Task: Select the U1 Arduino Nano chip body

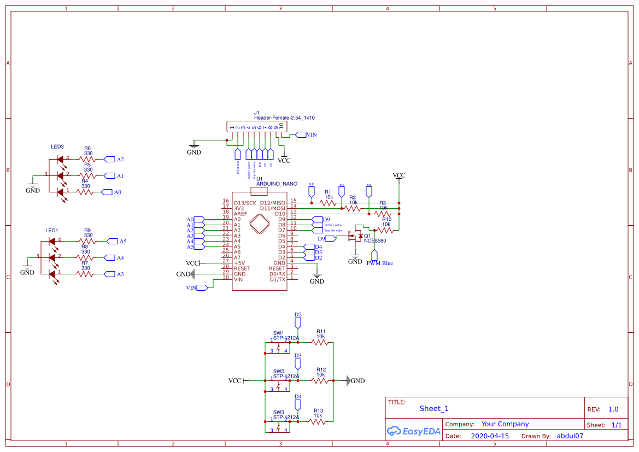Action: pos(260,241)
